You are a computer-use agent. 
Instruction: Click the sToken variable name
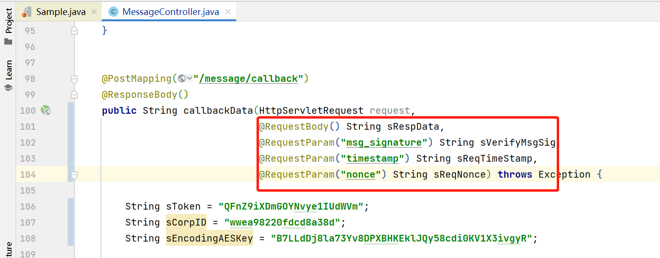[183, 206]
